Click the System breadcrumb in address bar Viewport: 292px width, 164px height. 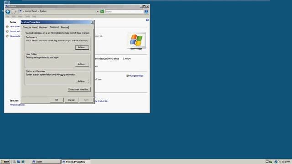coord(43,11)
